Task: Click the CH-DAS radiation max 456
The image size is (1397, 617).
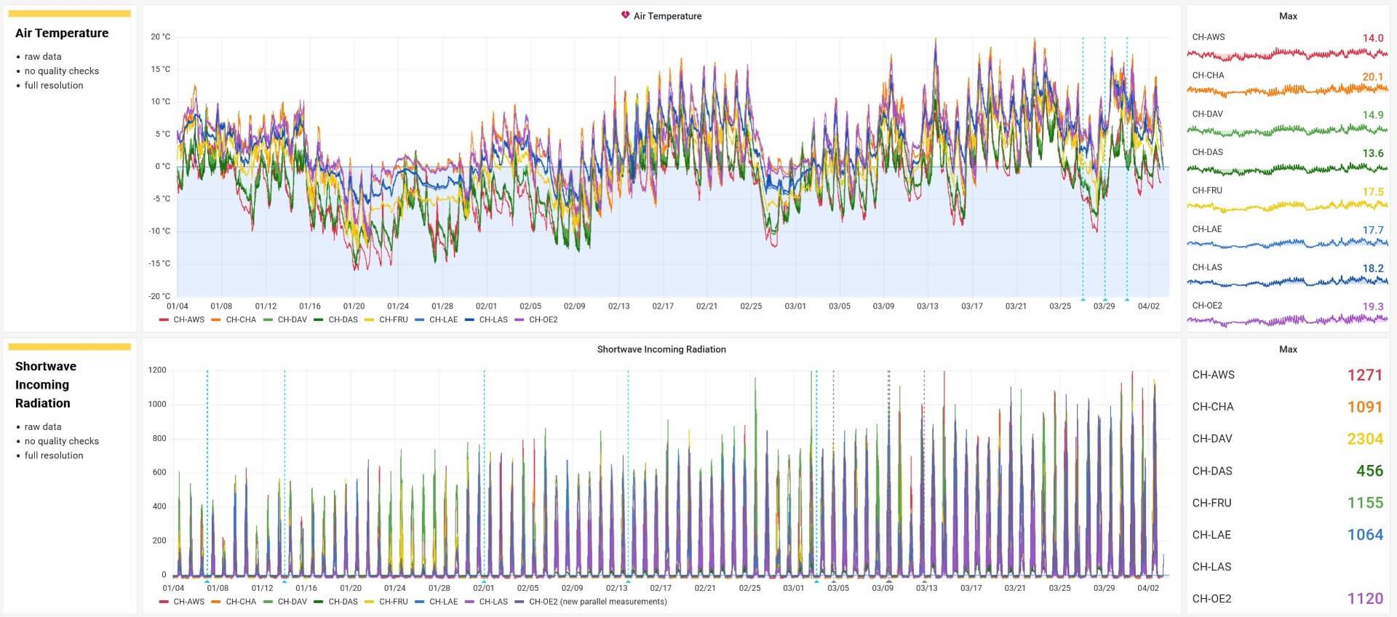Action: (1369, 471)
